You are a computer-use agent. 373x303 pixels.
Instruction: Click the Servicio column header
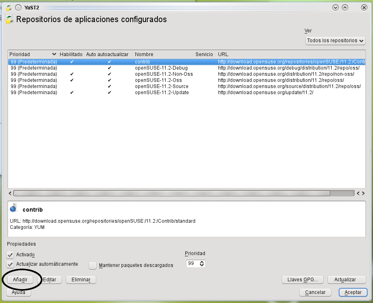point(204,54)
